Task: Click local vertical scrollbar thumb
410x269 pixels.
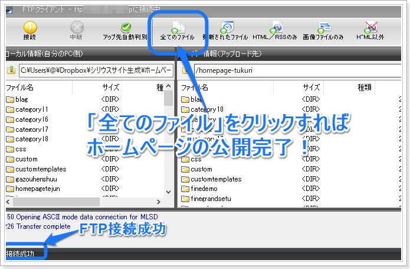Action: (169, 98)
